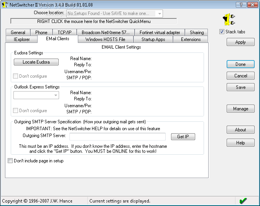Click the 'Choose location:' label
Image resolution: width=260 pixels, height=206 pixels.
[x=49, y=13]
